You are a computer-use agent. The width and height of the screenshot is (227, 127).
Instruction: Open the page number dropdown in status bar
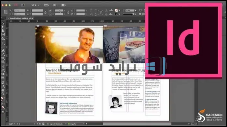[x=34, y=124]
